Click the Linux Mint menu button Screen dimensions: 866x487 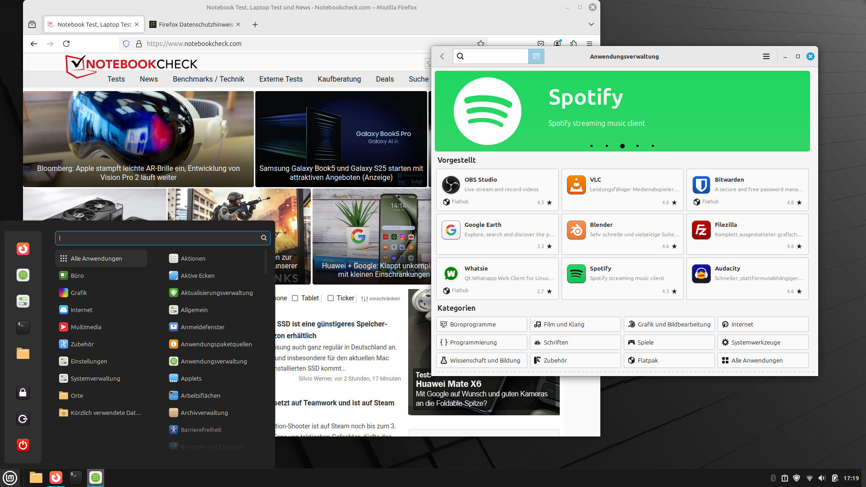[10, 478]
